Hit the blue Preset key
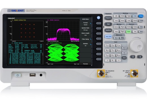 [x=141, y=16]
